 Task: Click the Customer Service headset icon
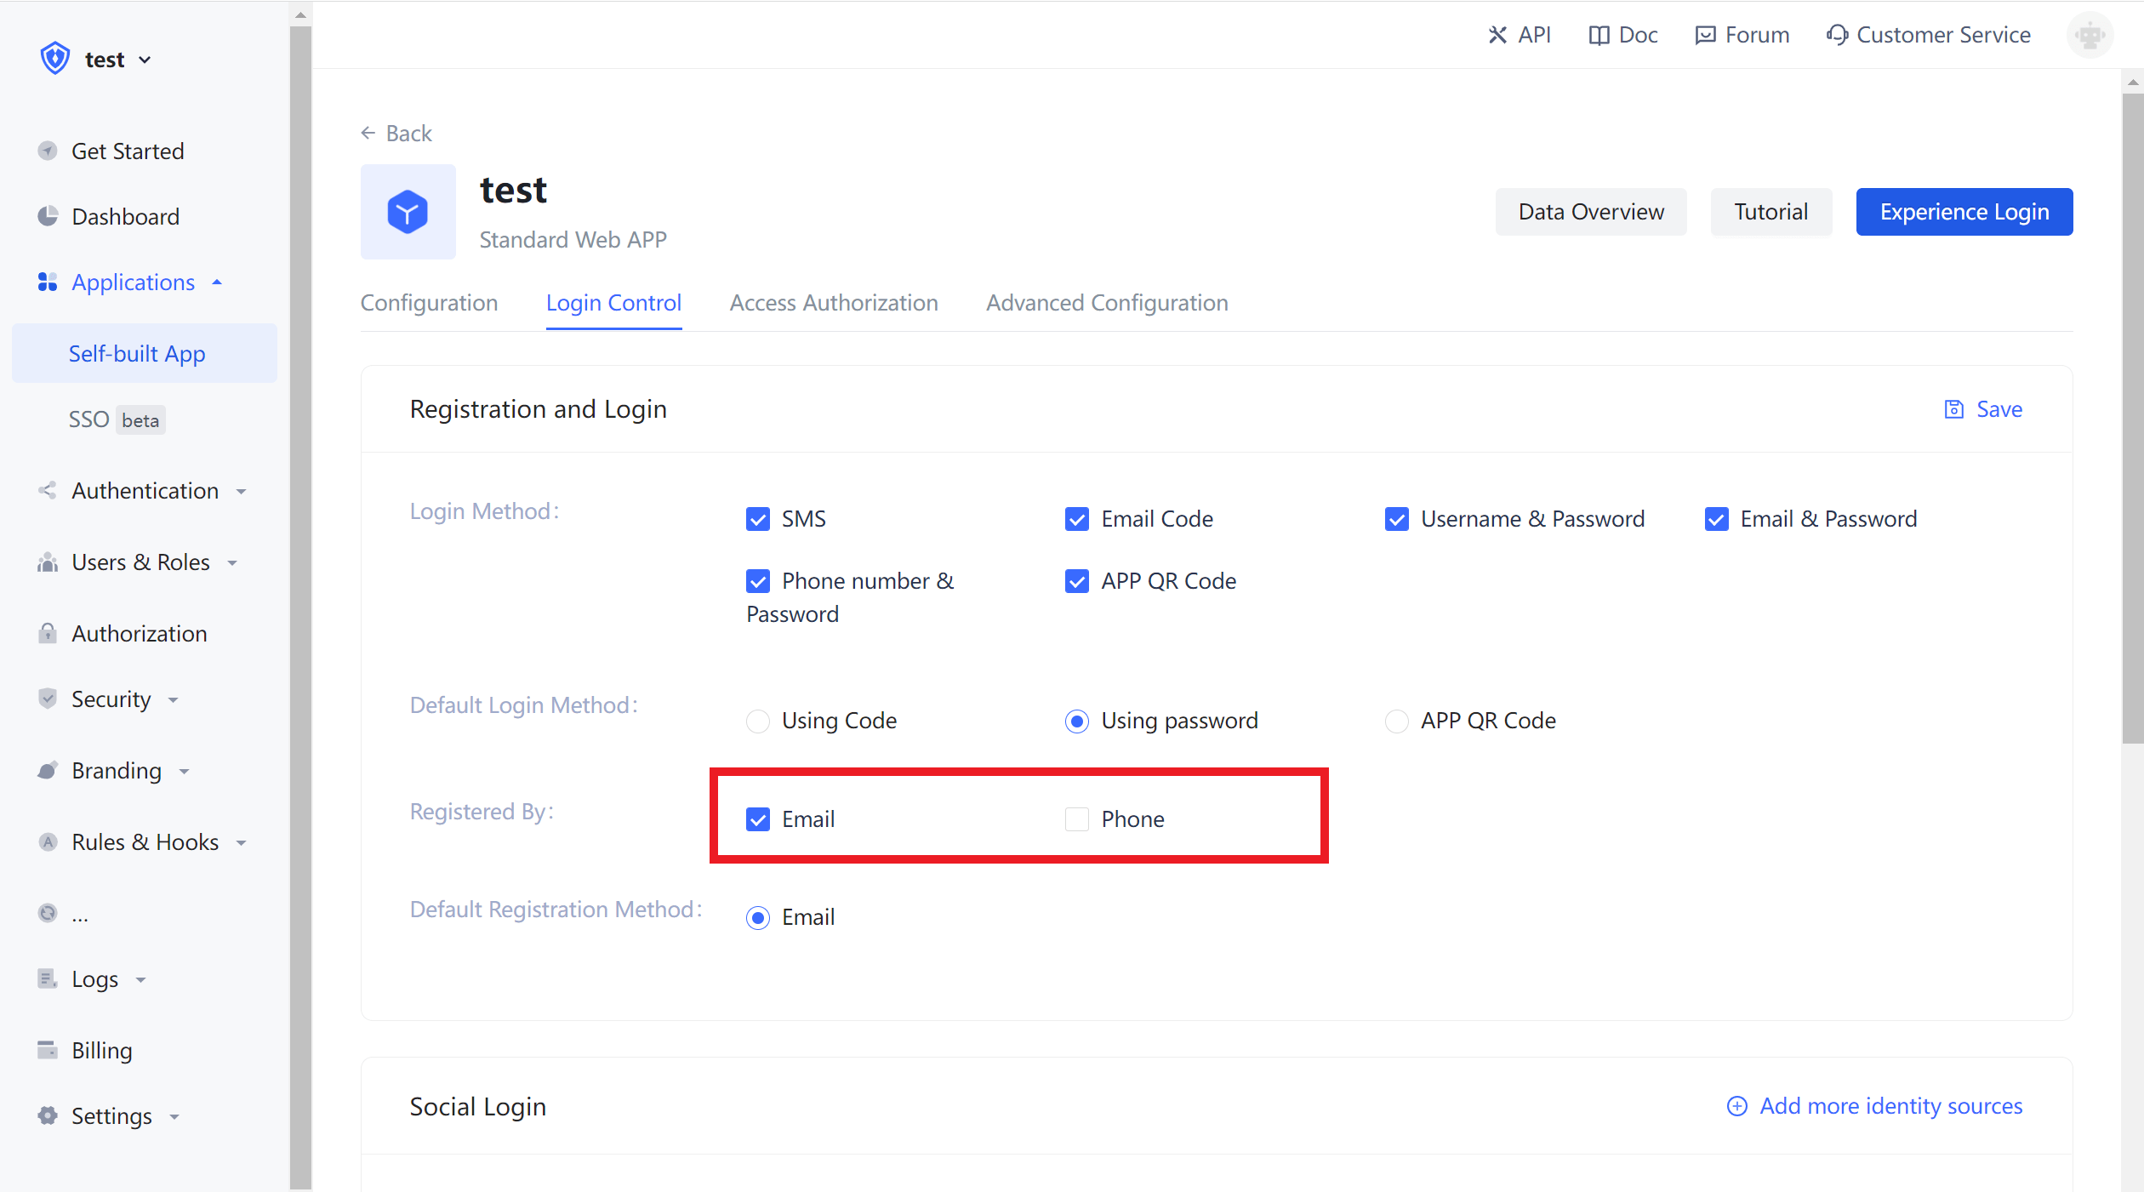tap(1836, 35)
